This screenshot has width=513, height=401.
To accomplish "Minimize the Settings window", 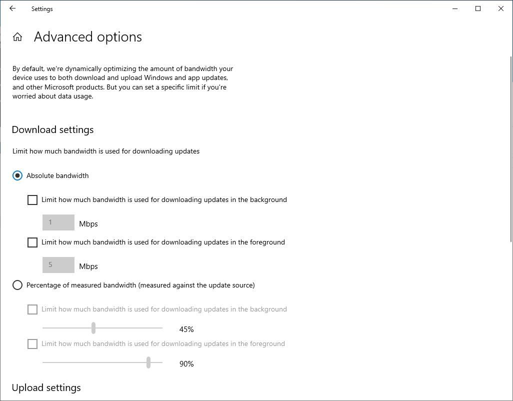I will tap(455, 8).
